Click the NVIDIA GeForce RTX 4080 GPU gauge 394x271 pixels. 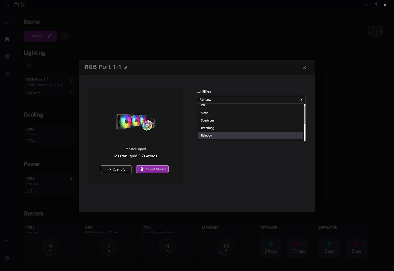pos(109,247)
